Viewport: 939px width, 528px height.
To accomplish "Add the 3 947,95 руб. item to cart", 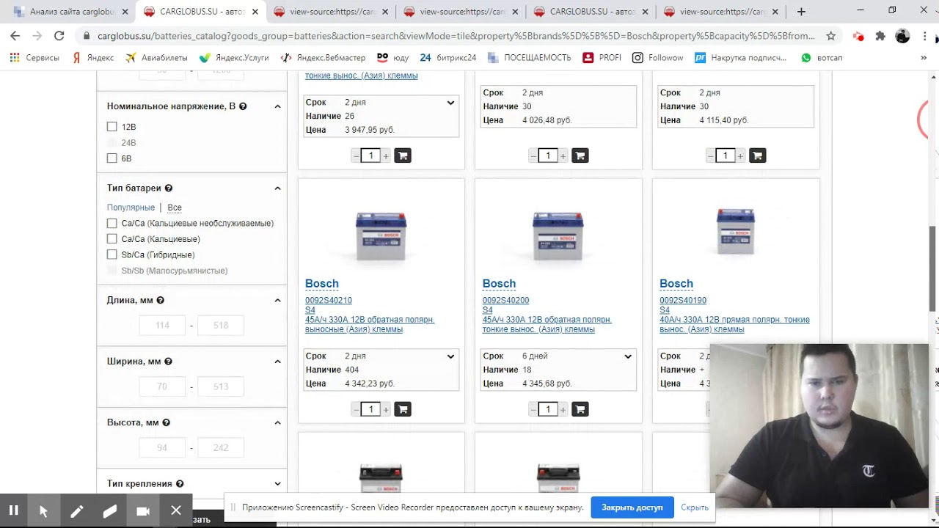I will [x=403, y=155].
